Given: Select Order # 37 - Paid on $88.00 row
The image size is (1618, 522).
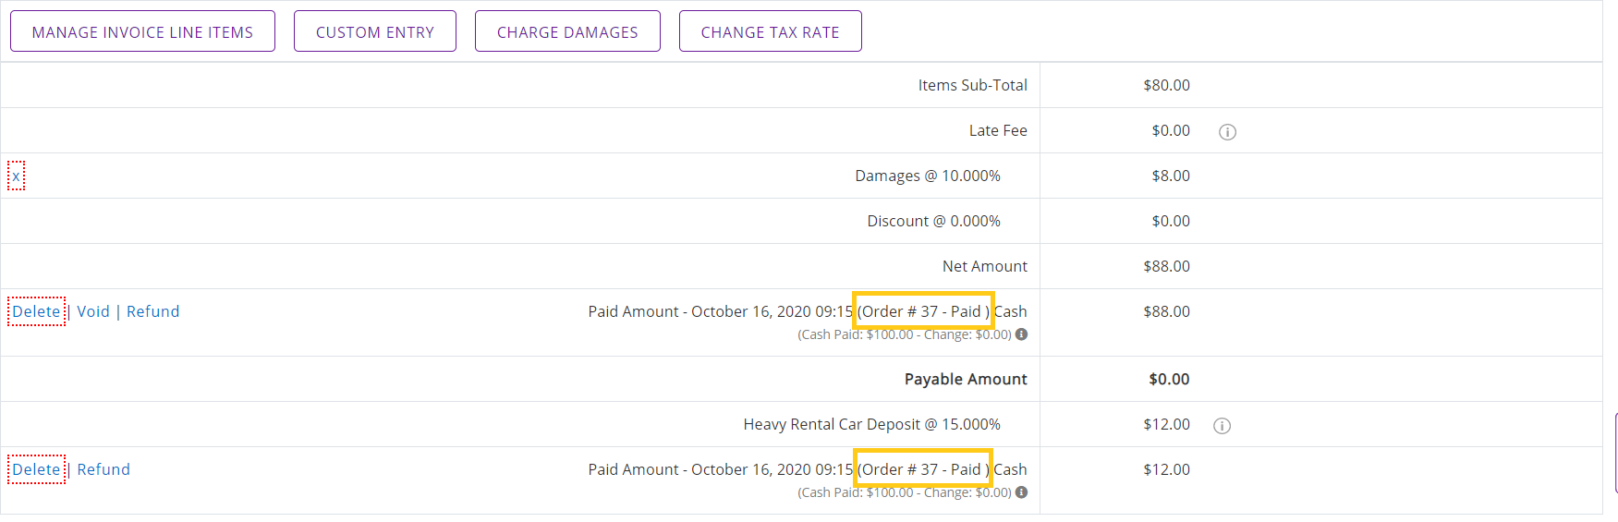Looking at the screenshot, I should pos(923,311).
